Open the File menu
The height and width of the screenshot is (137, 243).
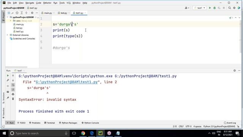click(x=9, y=3)
